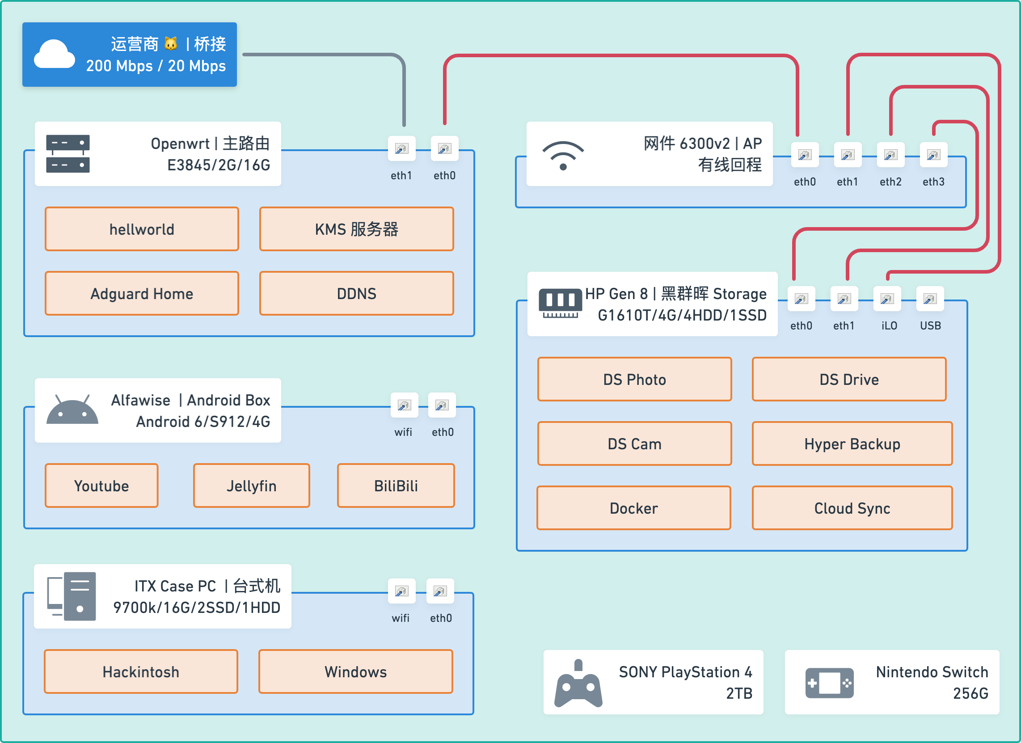Select the Jellyfin app box
The height and width of the screenshot is (743, 1021).
(252, 486)
